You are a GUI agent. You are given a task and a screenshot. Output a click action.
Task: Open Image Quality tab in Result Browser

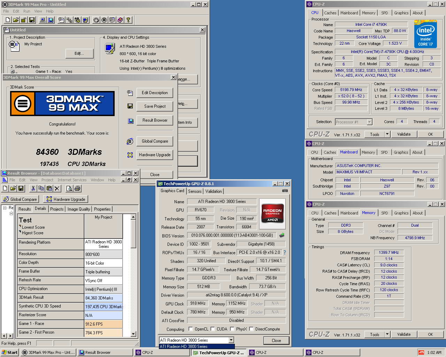79,209
